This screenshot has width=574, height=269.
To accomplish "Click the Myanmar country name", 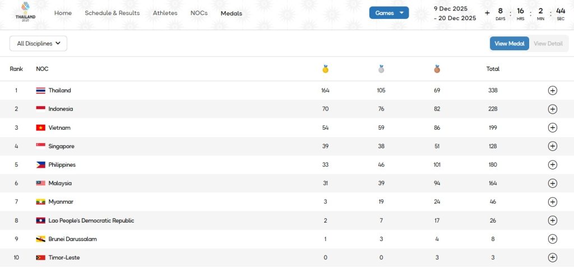I will click(61, 202).
